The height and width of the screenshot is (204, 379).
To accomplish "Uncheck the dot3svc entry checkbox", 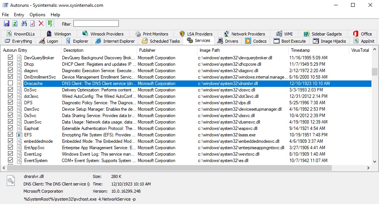I will pos(10,96).
